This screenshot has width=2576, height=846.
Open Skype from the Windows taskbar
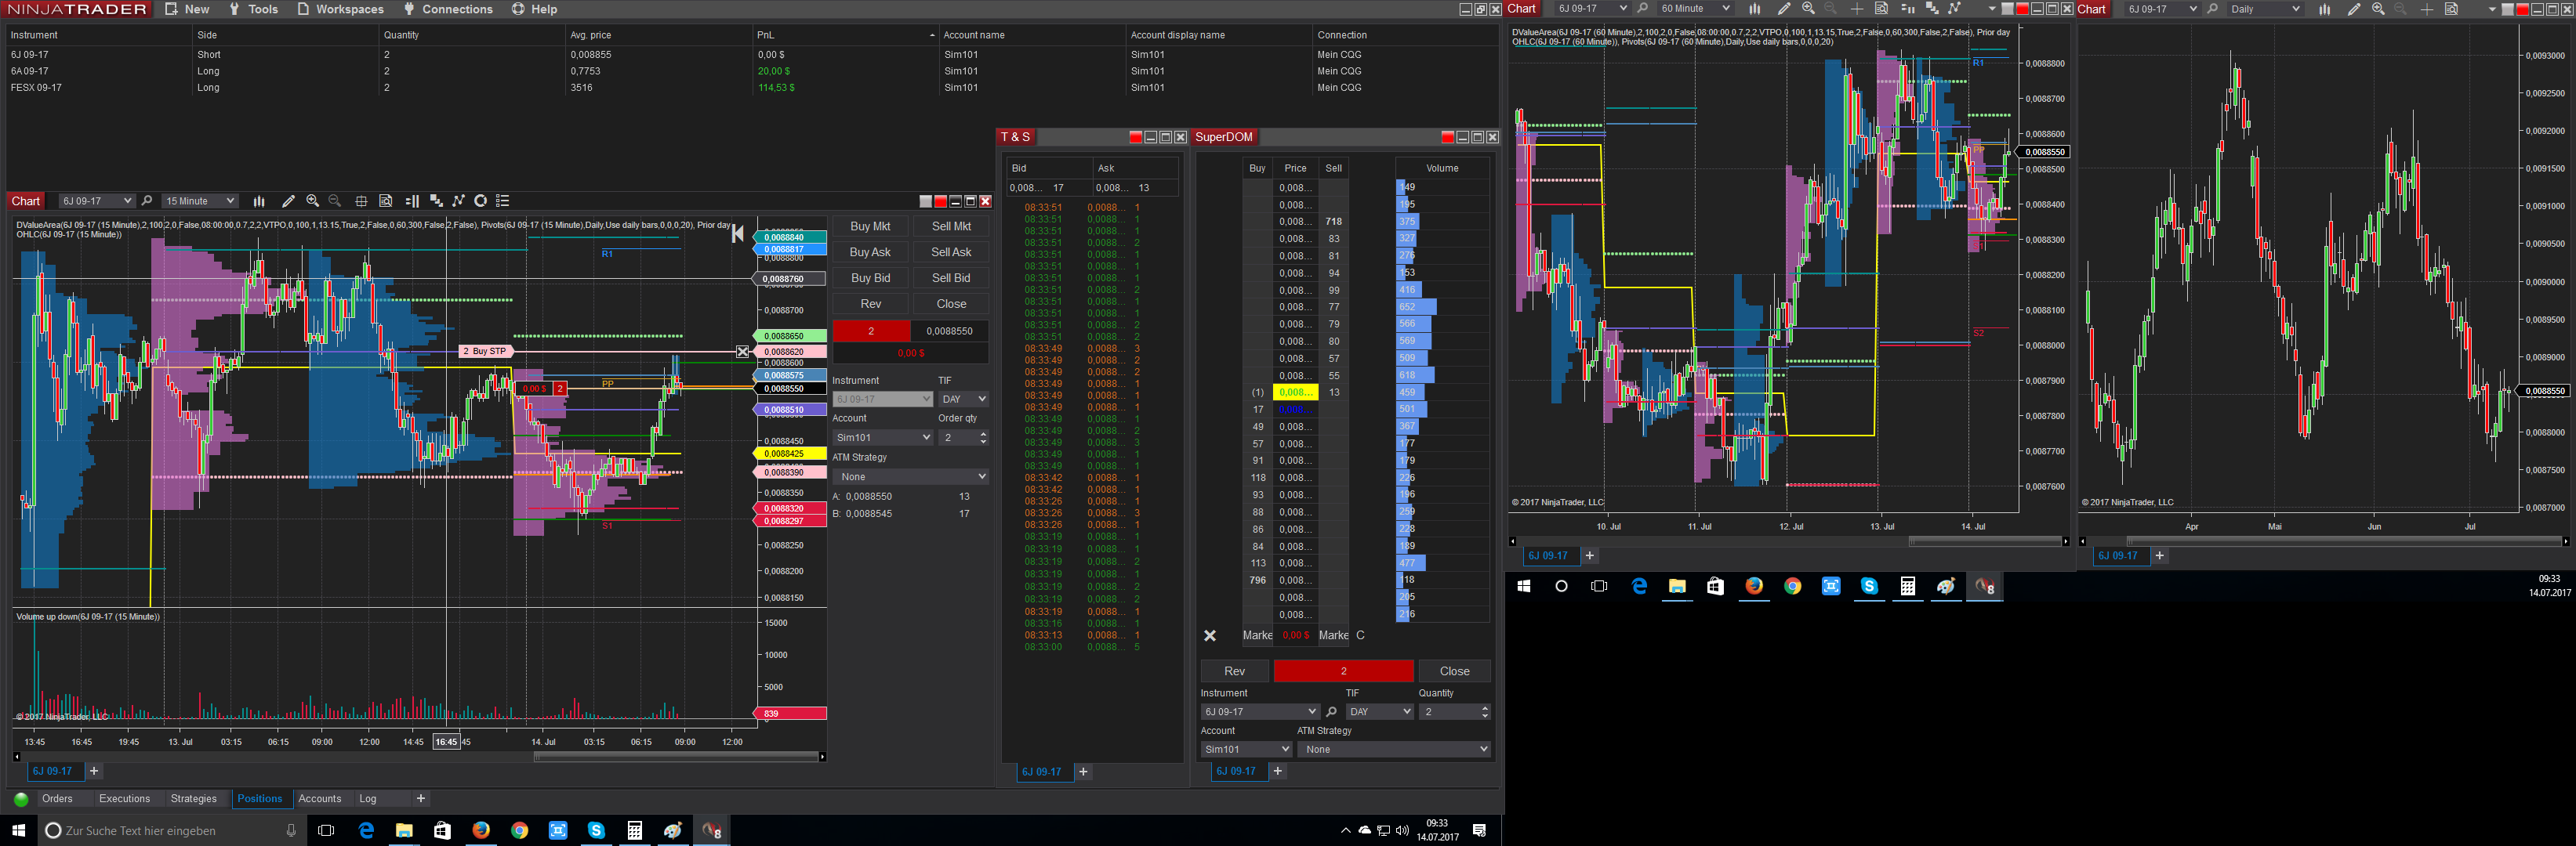[x=596, y=830]
